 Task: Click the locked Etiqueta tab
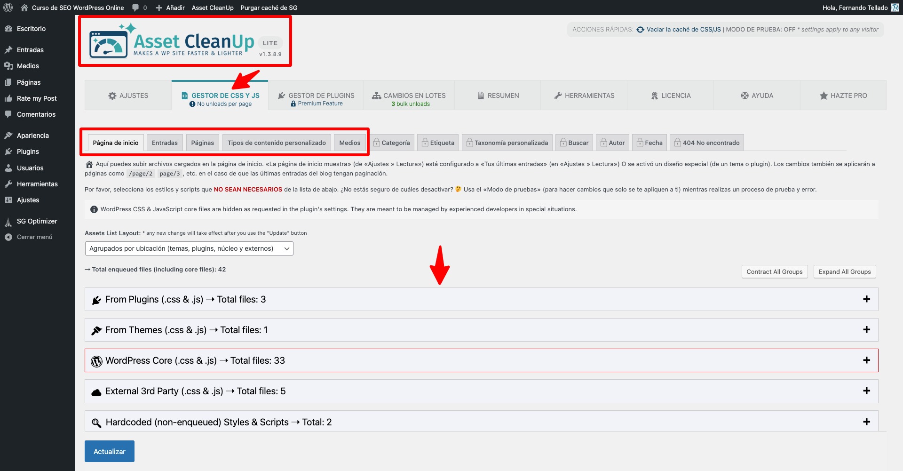(x=438, y=143)
